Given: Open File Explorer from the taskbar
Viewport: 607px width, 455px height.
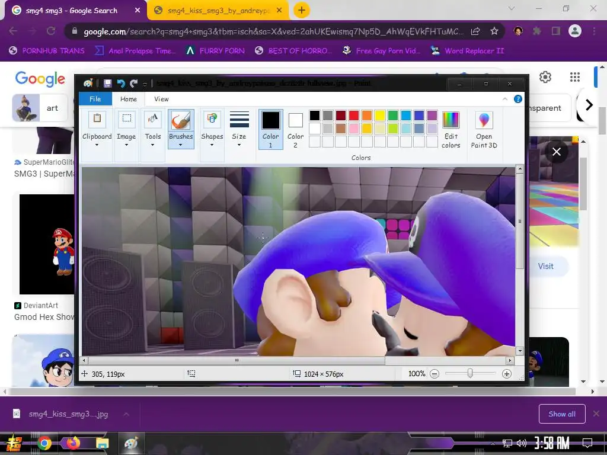Looking at the screenshot, I should (x=102, y=443).
